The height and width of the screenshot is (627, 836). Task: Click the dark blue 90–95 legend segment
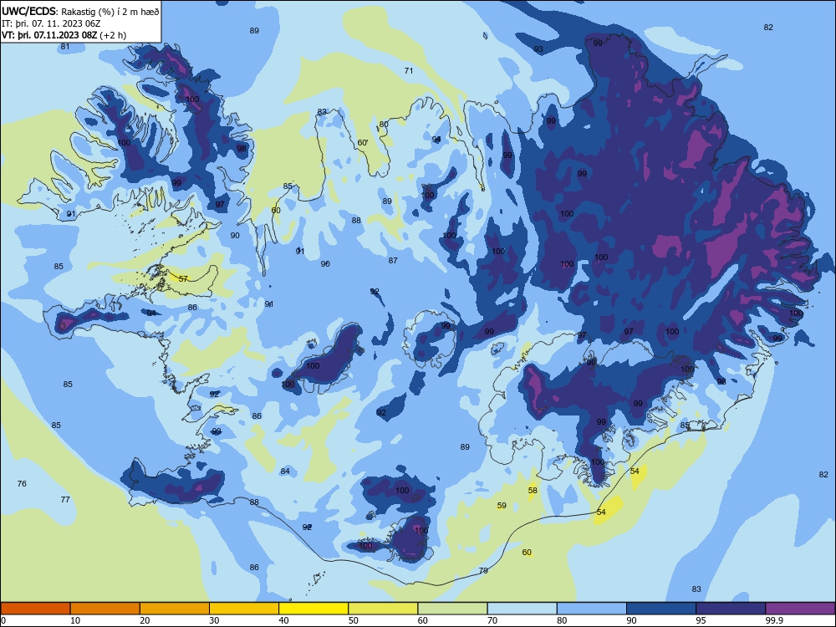pyautogui.click(x=661, y=609)
